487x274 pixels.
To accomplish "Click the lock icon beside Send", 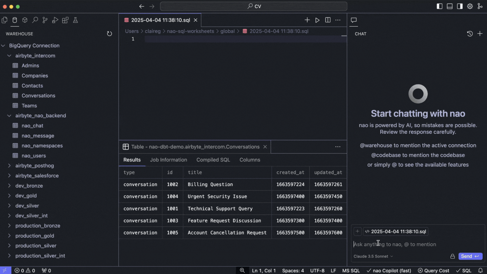I will [x=453, y=256].
